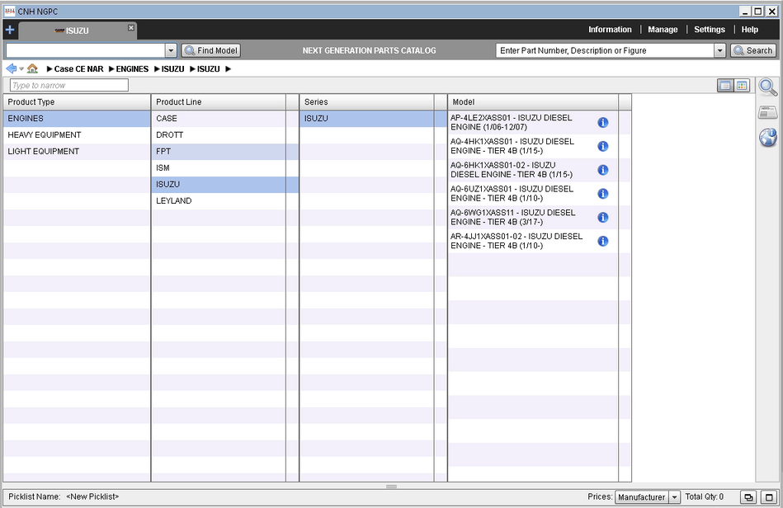Click the globe info icon in right sidebar

(x=767, y=138)
